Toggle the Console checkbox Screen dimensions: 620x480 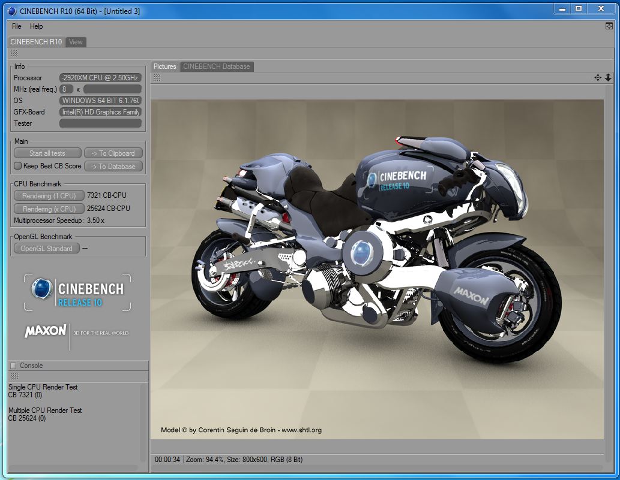[x=13, y=366]
